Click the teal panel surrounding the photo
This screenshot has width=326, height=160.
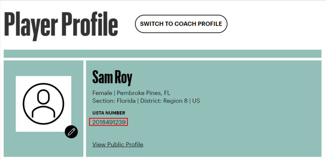click(43, 109)
